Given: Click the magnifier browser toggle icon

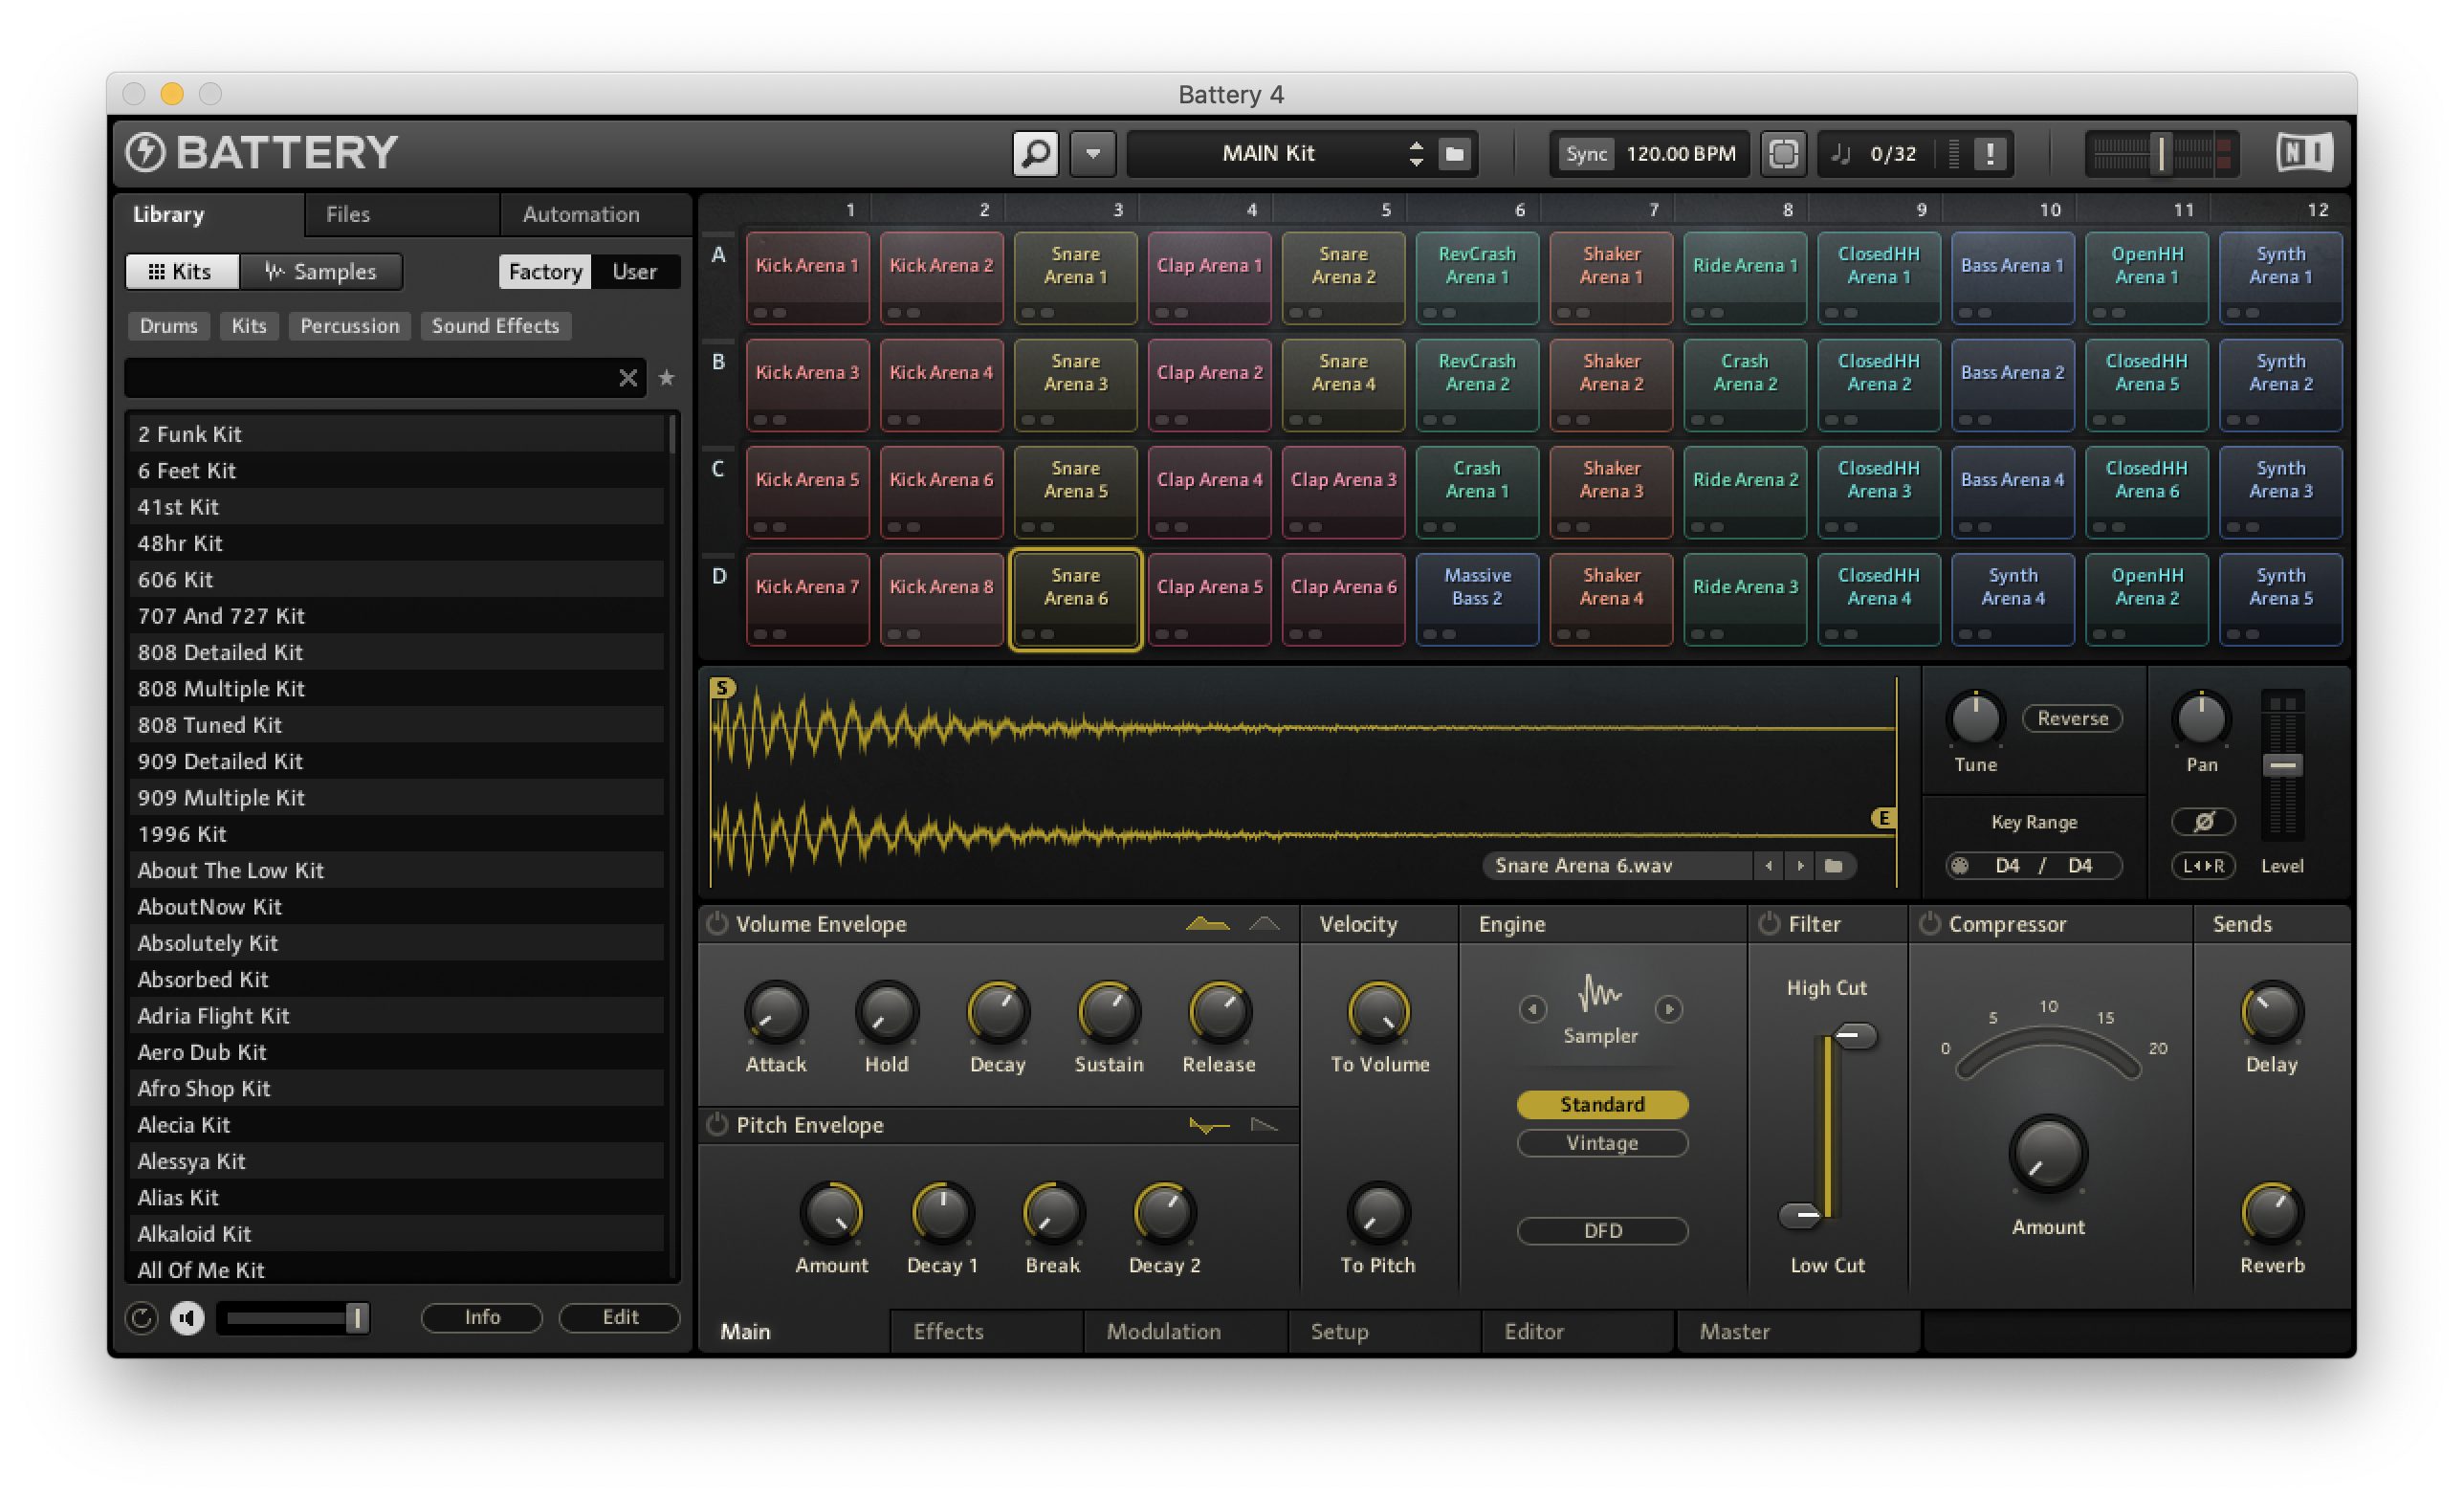Looking at the screenshot, I should coord(1035,153).
